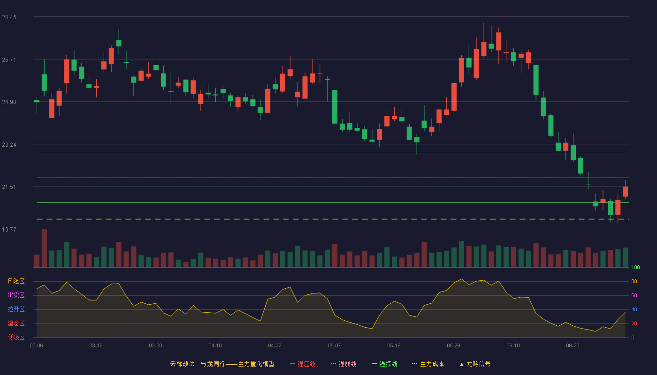
Task: Toggle the 龙吟信号 legend item
Action: (475, 364)
